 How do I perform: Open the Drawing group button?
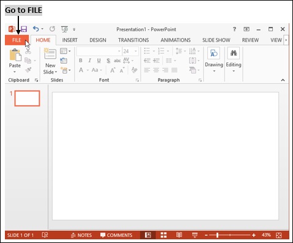(214, 60)
